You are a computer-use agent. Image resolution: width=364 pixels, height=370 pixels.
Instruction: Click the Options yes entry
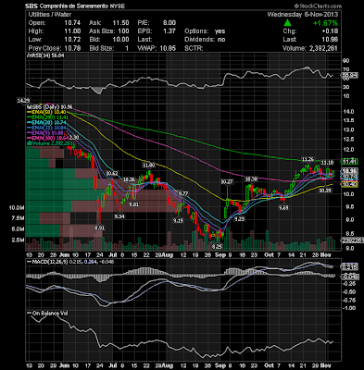pos(205,31)
